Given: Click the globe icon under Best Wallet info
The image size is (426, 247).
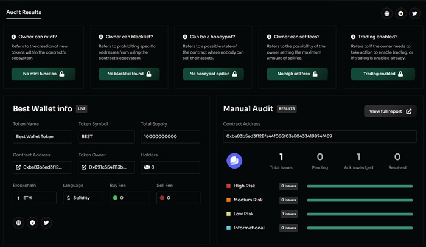Looking at the screenshot, I should [18, 223].
